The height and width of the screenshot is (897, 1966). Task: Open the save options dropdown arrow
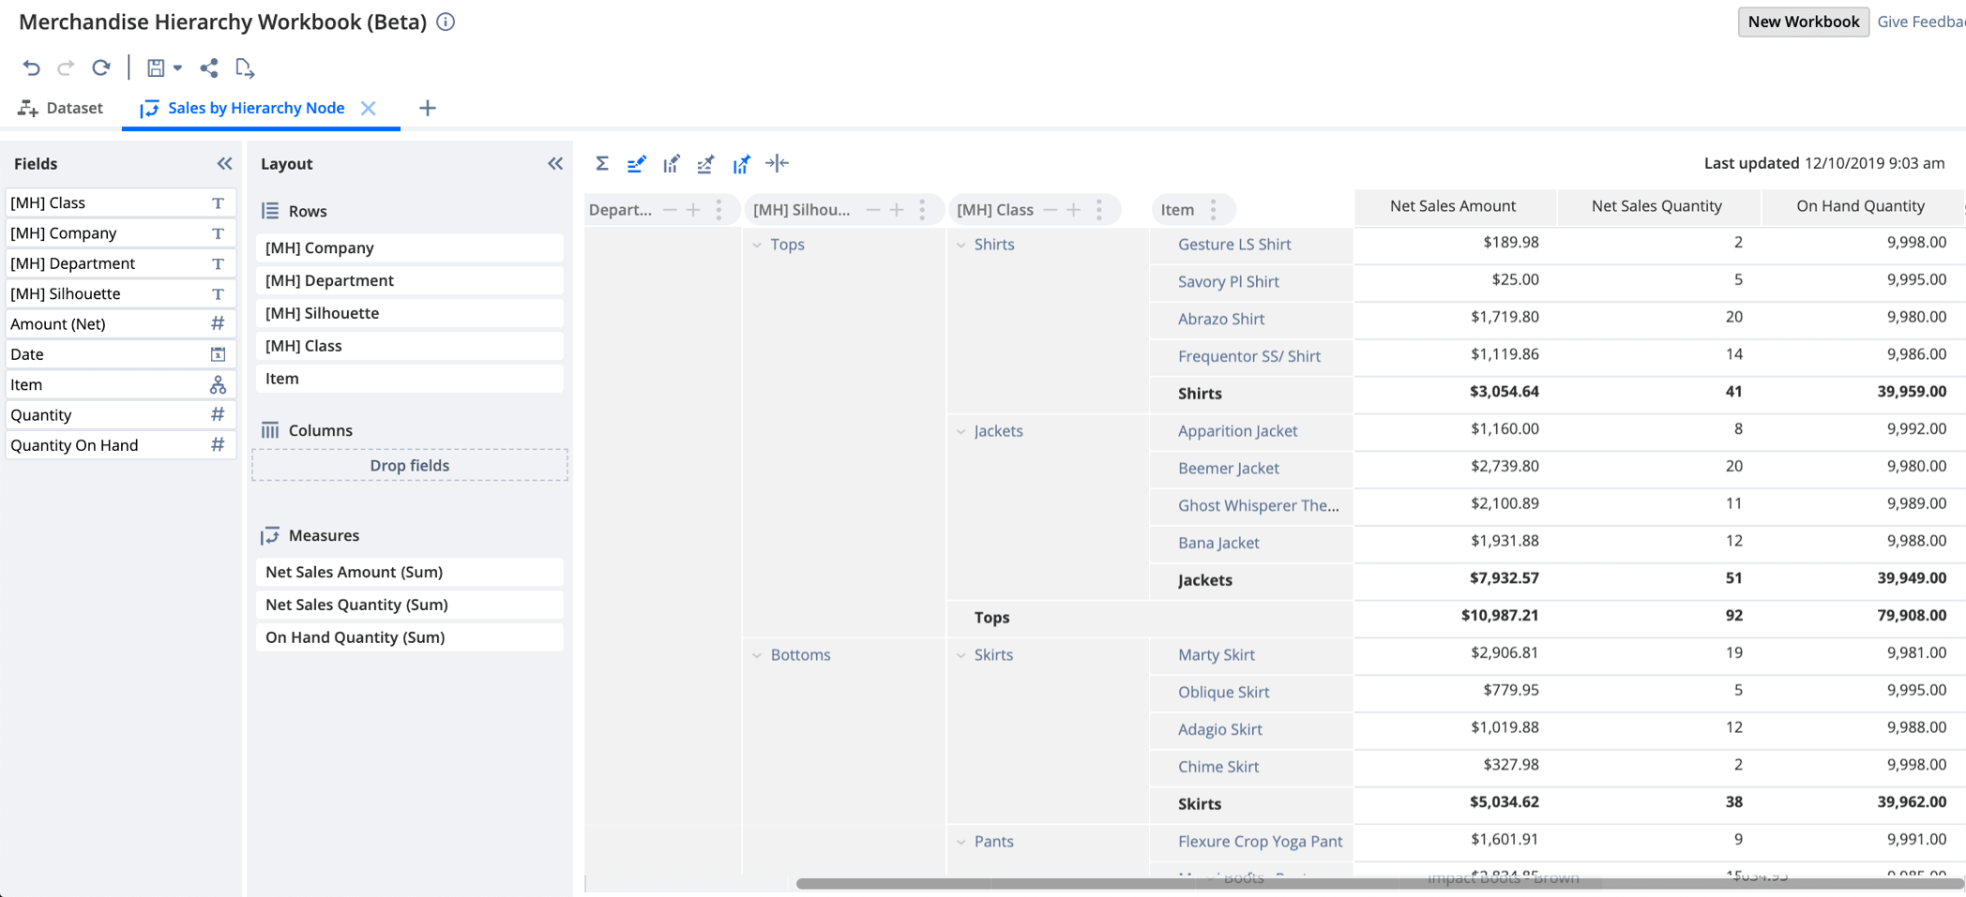click(177, 67)
